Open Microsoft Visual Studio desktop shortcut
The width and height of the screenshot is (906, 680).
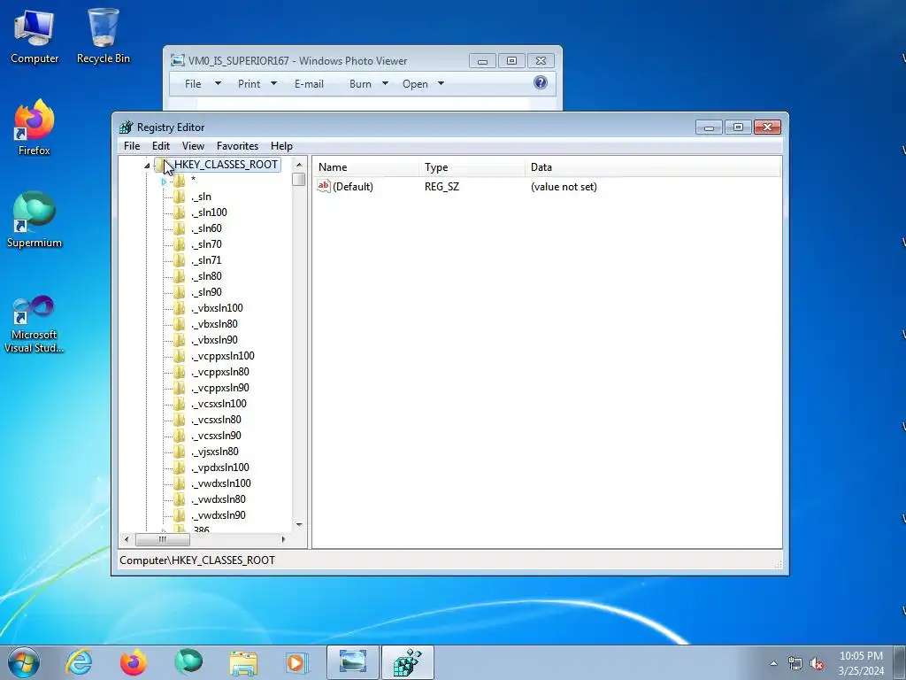point(35,324)
